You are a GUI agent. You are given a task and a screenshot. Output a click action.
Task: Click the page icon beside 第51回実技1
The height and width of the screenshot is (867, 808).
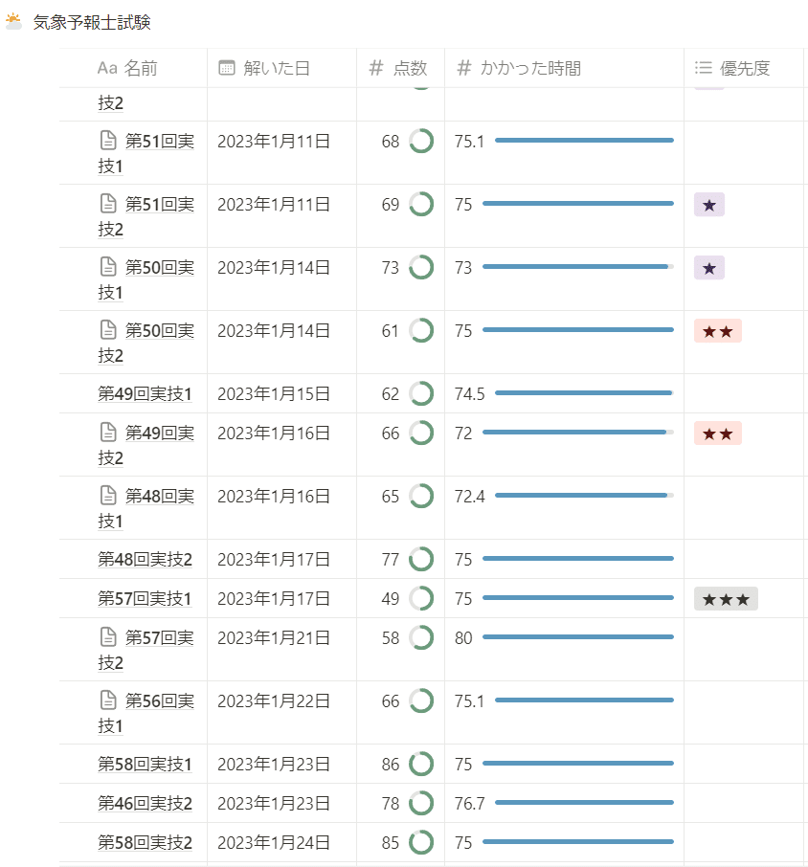pos(108,141)
